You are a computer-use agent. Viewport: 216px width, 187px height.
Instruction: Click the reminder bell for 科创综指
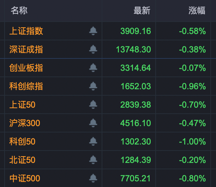click(93, 86)
